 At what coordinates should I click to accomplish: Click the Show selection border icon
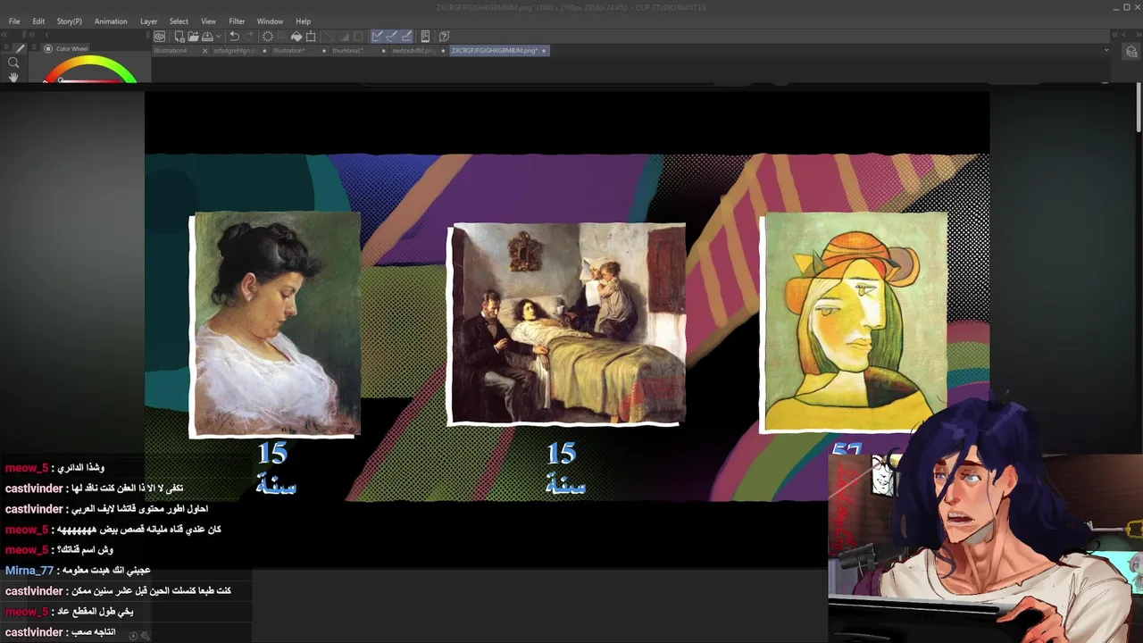358,37
